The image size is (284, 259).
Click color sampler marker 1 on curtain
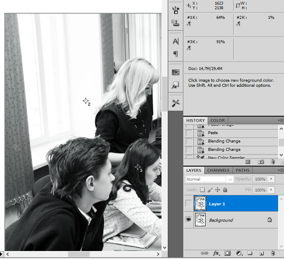click(x=16, y=146)
